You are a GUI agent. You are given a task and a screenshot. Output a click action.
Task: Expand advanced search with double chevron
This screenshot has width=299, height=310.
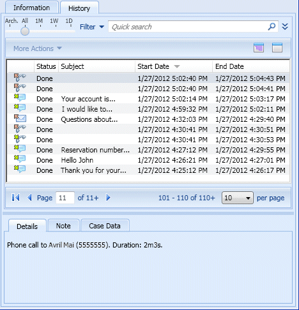[285, 27]
